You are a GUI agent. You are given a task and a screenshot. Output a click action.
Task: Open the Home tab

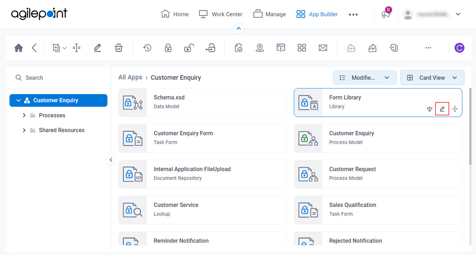click(x=175, y=14)
